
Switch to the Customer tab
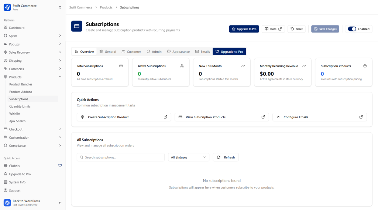[x=131, y=52]
